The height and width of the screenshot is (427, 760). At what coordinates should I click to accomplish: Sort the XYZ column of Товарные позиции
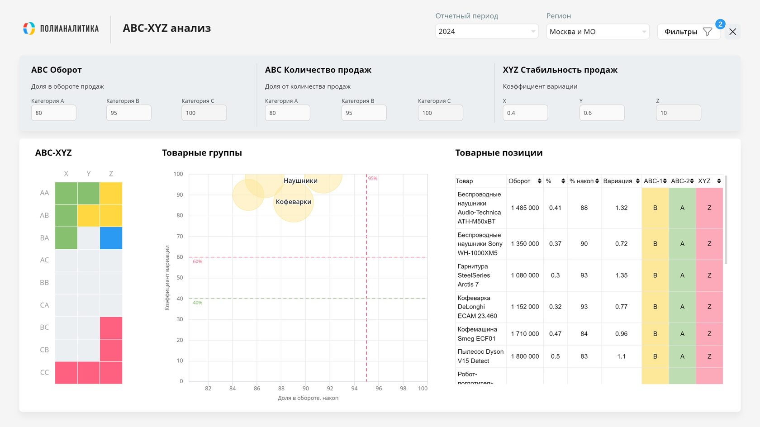point(718,180)
